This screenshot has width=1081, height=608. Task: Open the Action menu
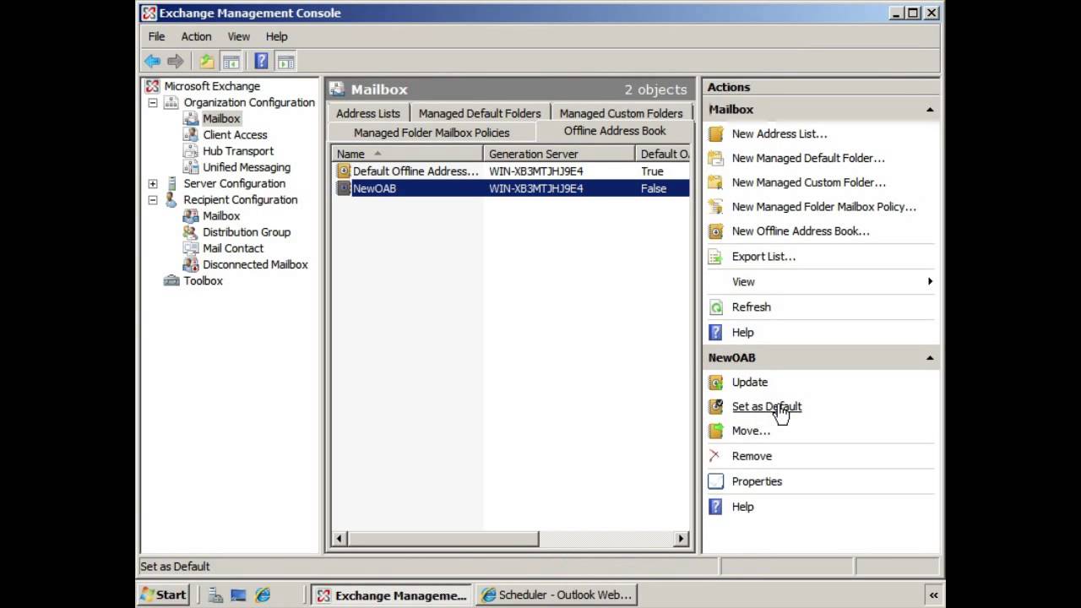pos(196,36)
